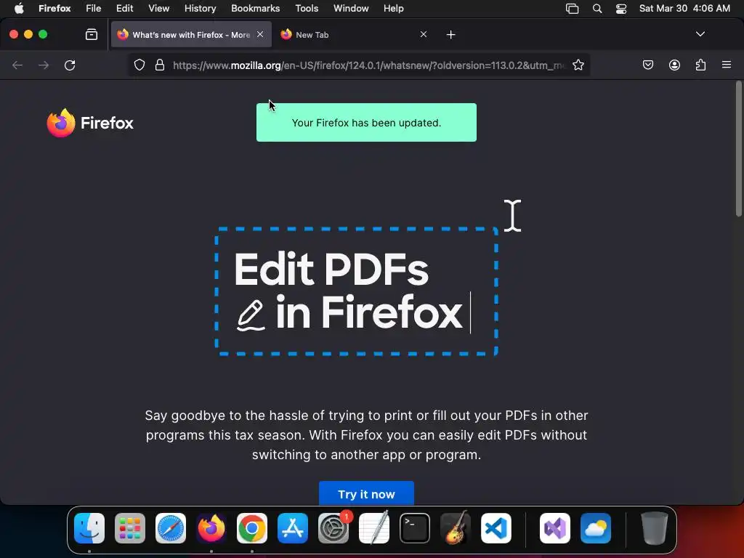Screen dimensions: 744x558
Task: Open the Help menu
Action: click(393, 9)
